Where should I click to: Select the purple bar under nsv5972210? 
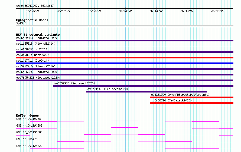point(125,69)
